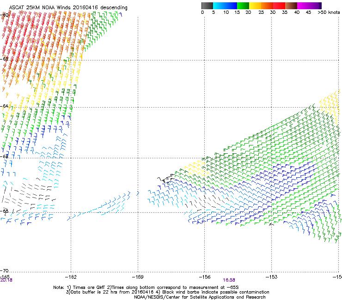
Task: Click the '-64' latitude label
Action: pyautogui.click(x=4, y=106)
